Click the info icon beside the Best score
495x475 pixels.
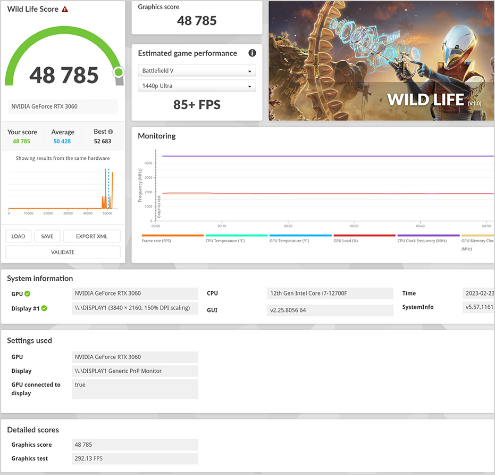click(x=111, y=132)
